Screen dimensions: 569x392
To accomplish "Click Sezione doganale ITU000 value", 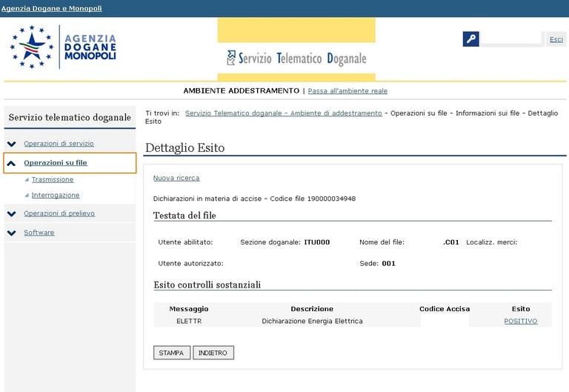I will pyautogui.click(x=317, y=242).
